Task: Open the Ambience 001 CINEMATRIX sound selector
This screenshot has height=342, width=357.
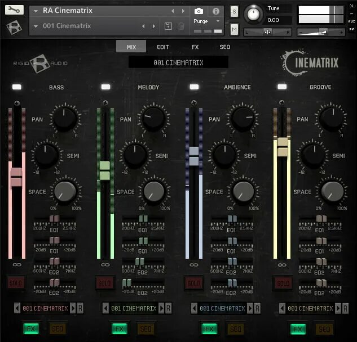Action: (x=222, y=308)
